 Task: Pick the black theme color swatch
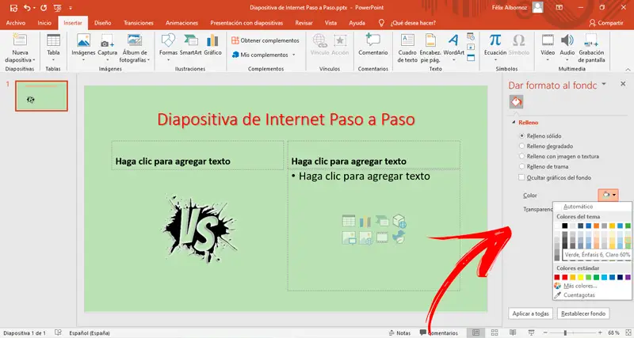click(565, 226)
